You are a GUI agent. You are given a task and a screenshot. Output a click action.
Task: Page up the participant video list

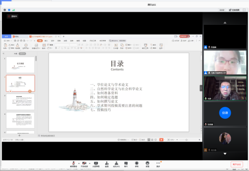[225, 23]
